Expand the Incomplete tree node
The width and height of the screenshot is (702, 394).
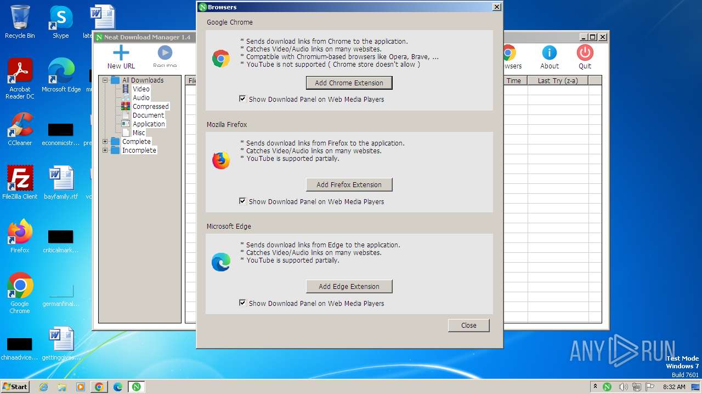[x=105, y=150]
